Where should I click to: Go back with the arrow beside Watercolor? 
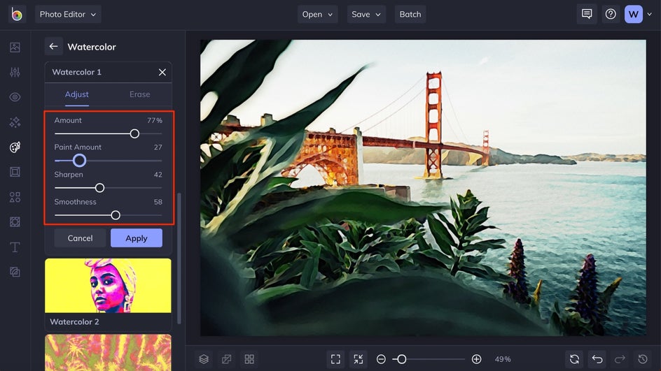tap(53, 46)
